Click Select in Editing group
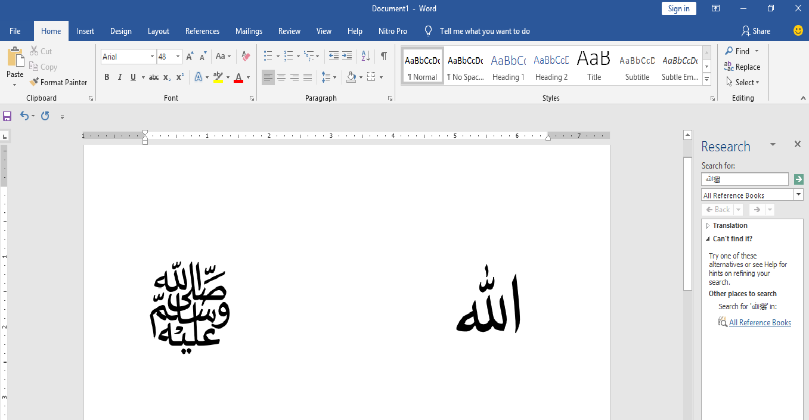The image size is (809, 420). pyautogui.click(x=742, y=82)
